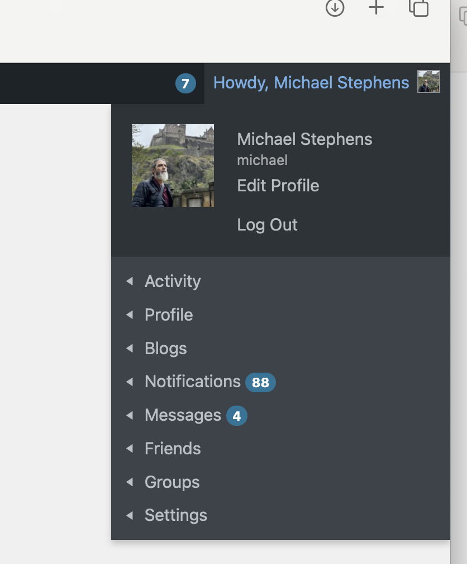Click large Michael Stephens profile photo
This screenshot has width=467, height=564.
pyautogui.click(x=173, y=166)
